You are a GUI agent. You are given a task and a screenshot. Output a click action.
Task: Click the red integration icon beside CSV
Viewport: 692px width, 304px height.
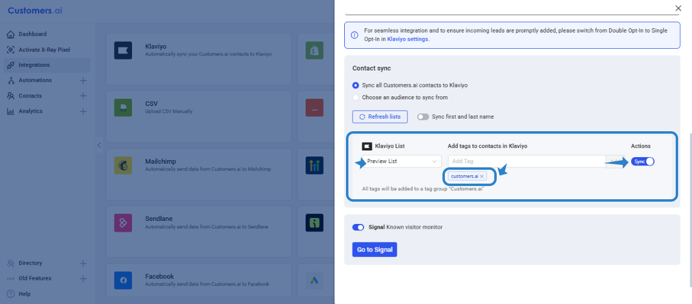315,108
